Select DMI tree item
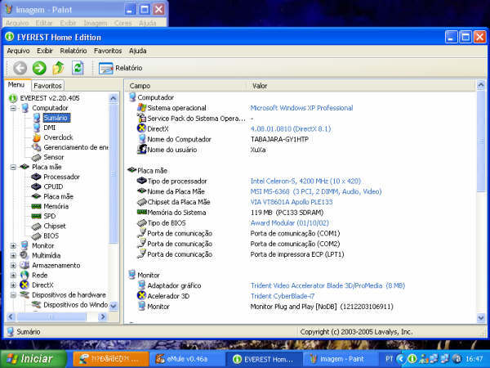490x368 pixels. click(x=49, y=128)
